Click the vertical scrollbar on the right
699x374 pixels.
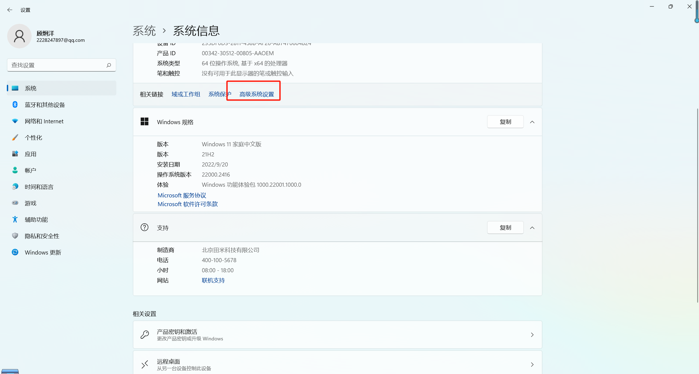coord(697,205)
